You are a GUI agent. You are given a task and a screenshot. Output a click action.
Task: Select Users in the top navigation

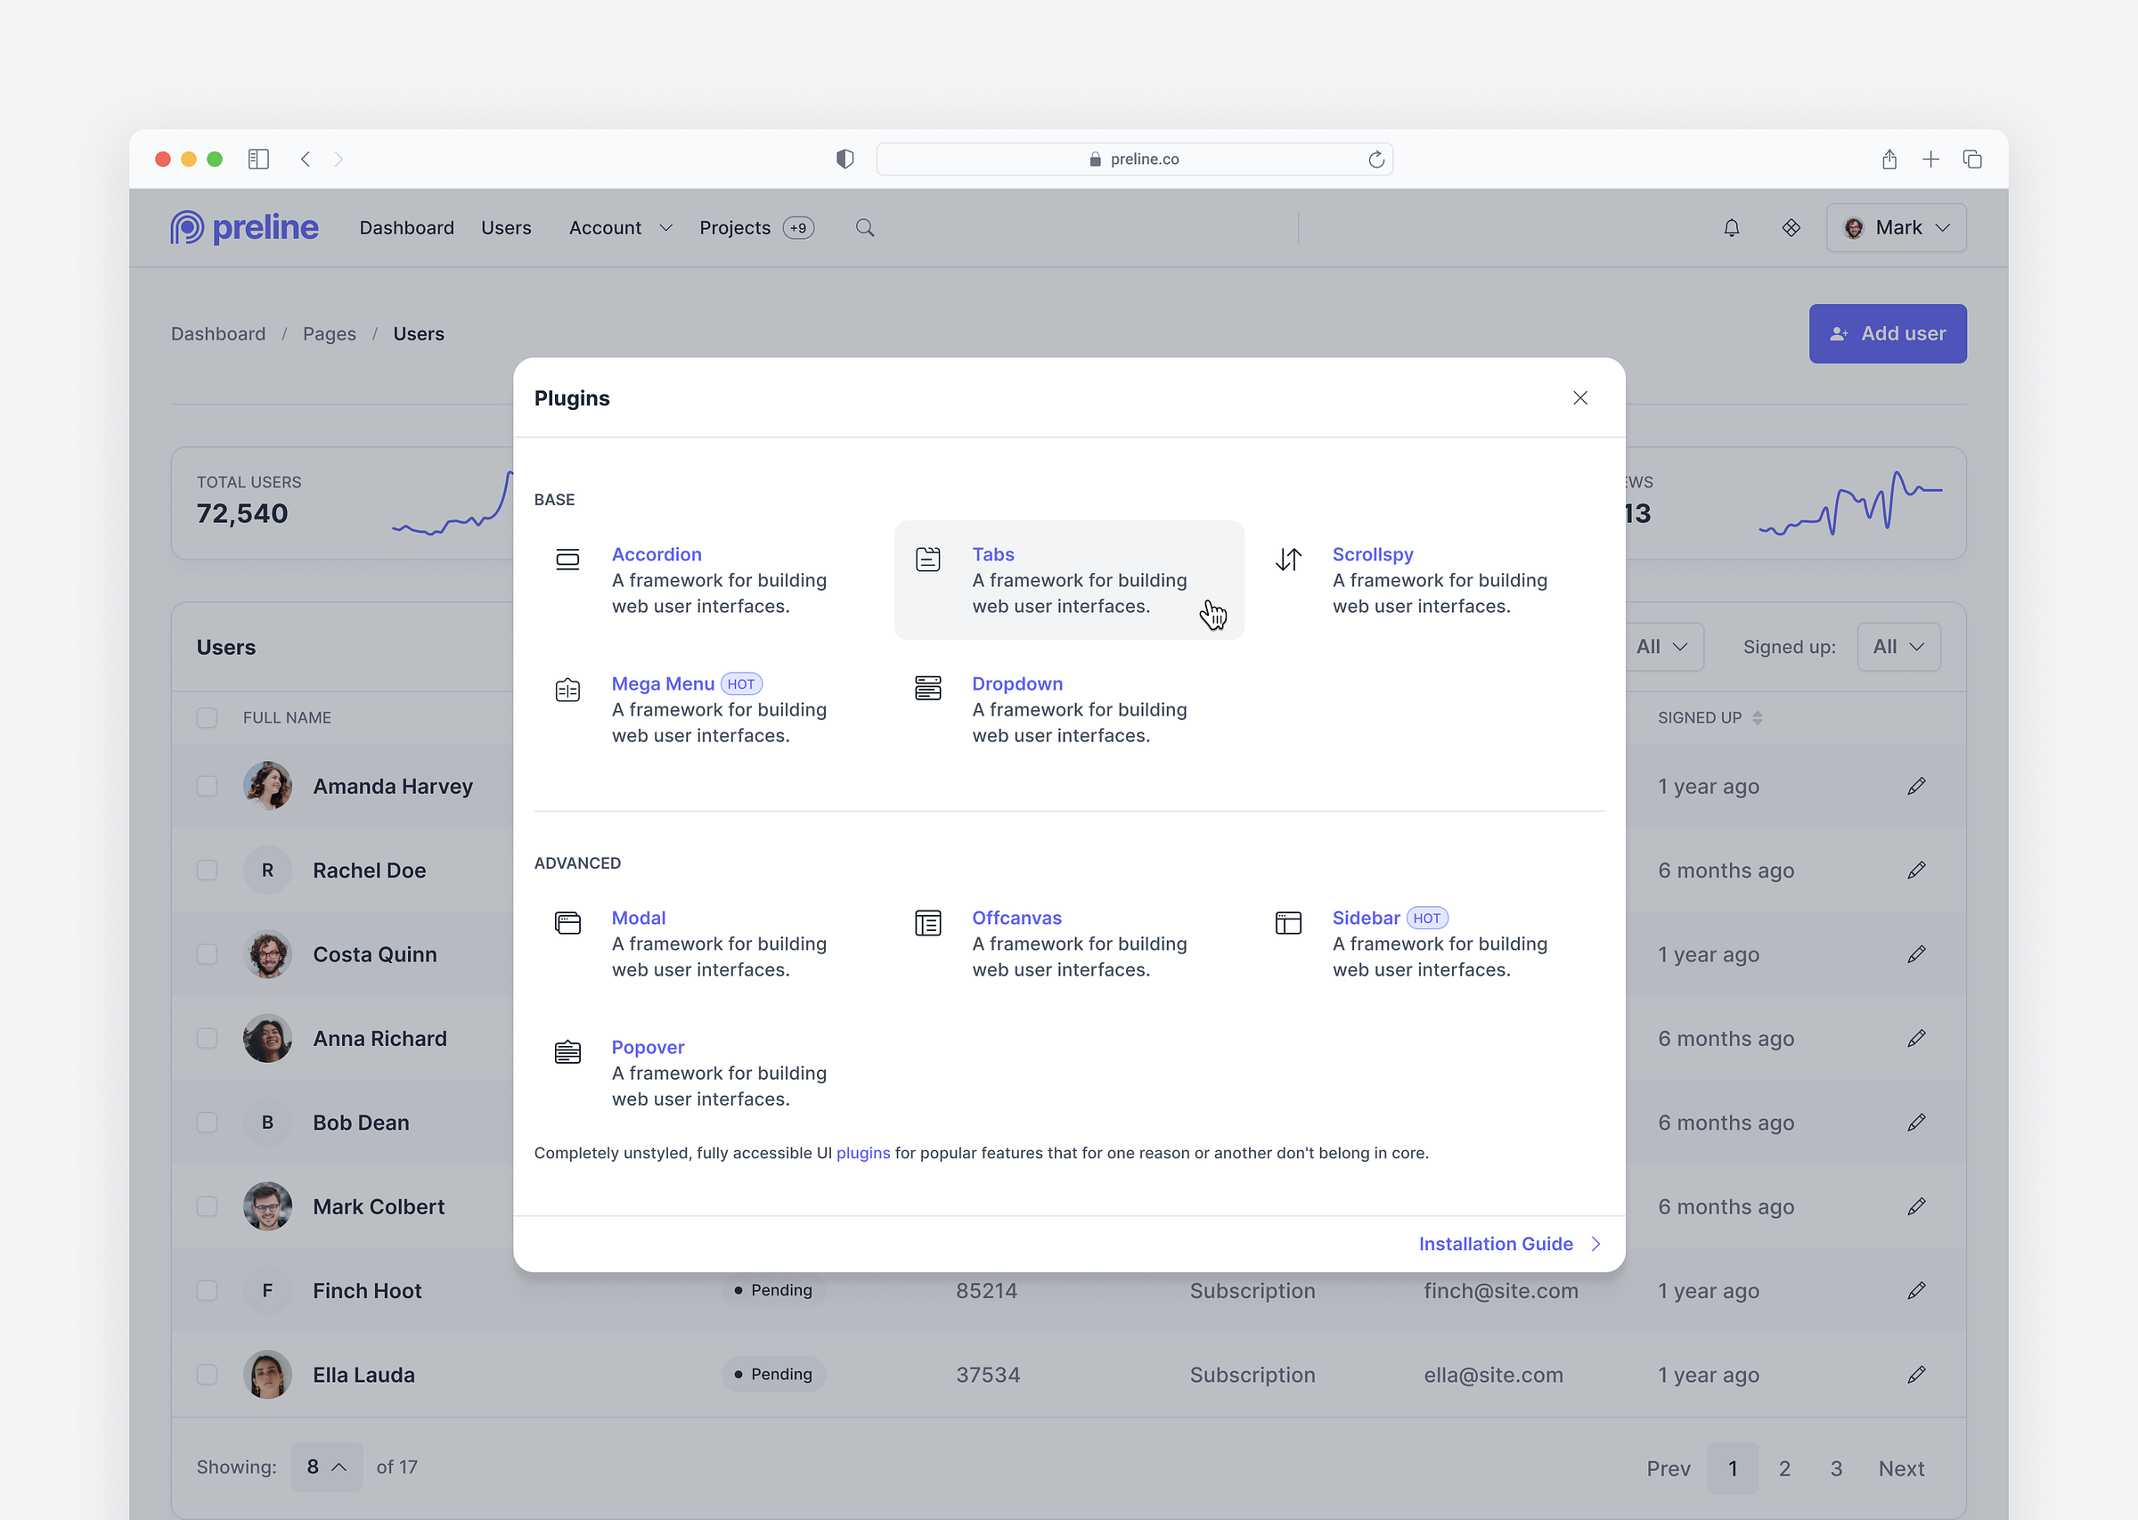coord(506,227)
